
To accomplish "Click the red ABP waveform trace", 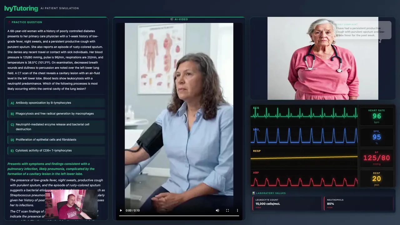I will coord(304,182).
